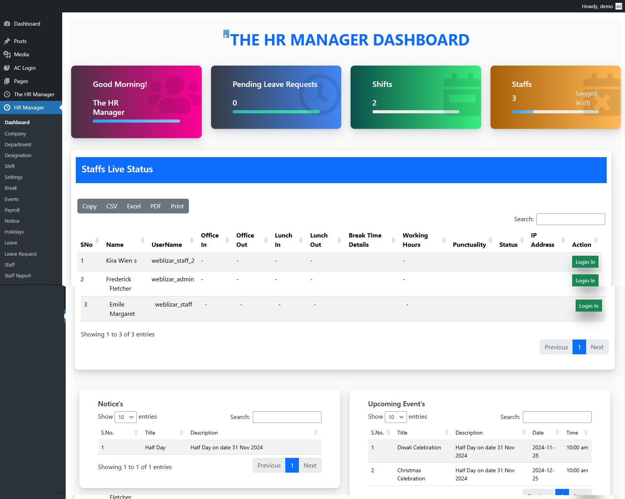625x499 pixels.
Task: Click 'Showing 1 to 3 of 3 entries' text
Action: pos(118,334)
